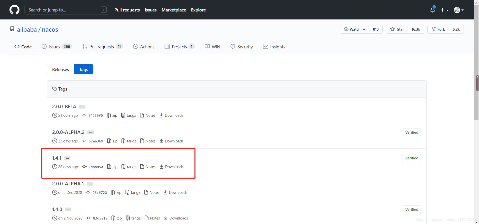The image size is (479, 224).
Task: Switch to the Releases view
Action: tap(60, 69)
